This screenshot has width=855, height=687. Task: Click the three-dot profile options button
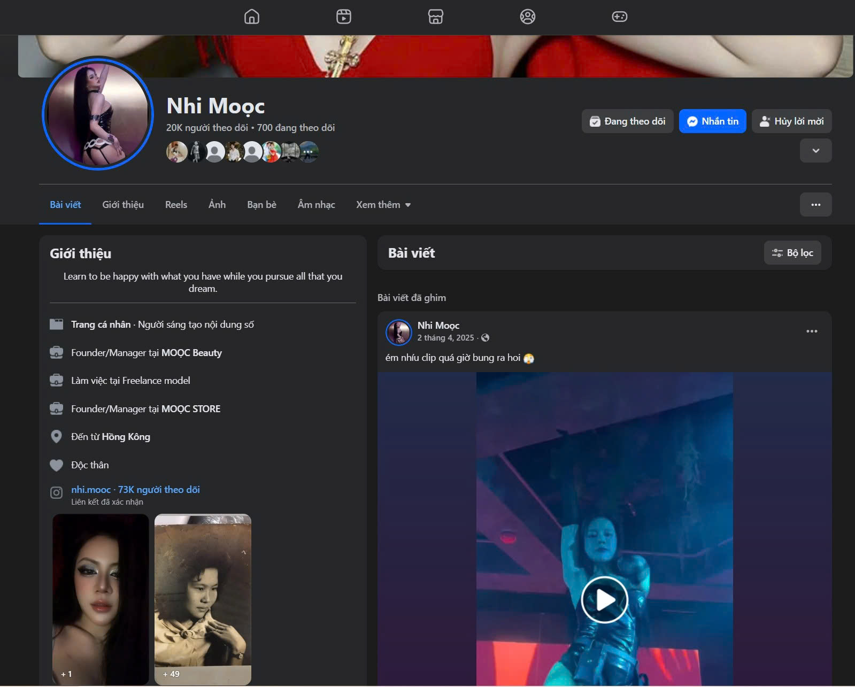(x=815, y=205)
